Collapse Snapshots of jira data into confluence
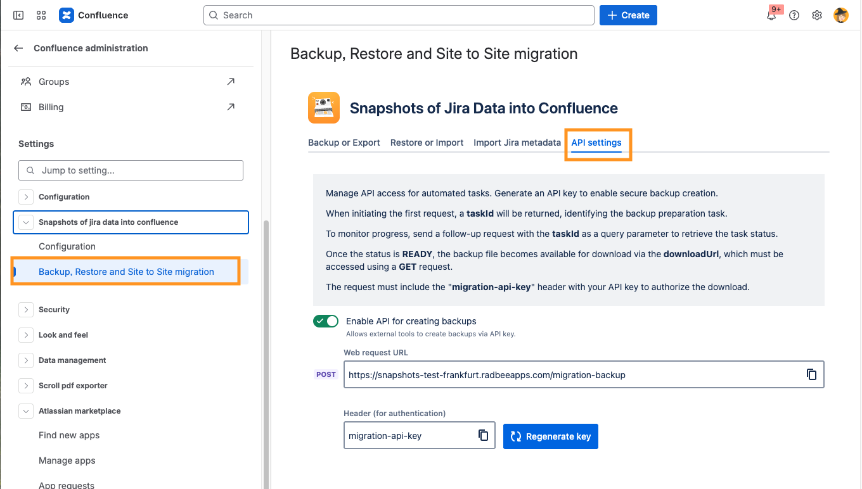 click(26, 222)
